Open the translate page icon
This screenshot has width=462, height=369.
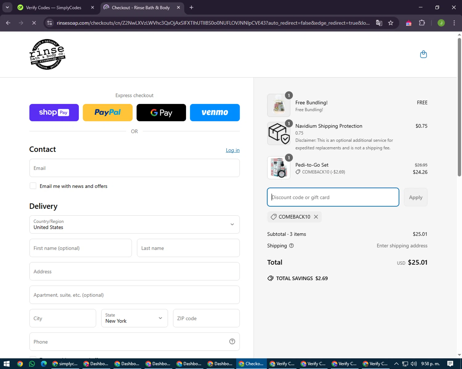379,23
